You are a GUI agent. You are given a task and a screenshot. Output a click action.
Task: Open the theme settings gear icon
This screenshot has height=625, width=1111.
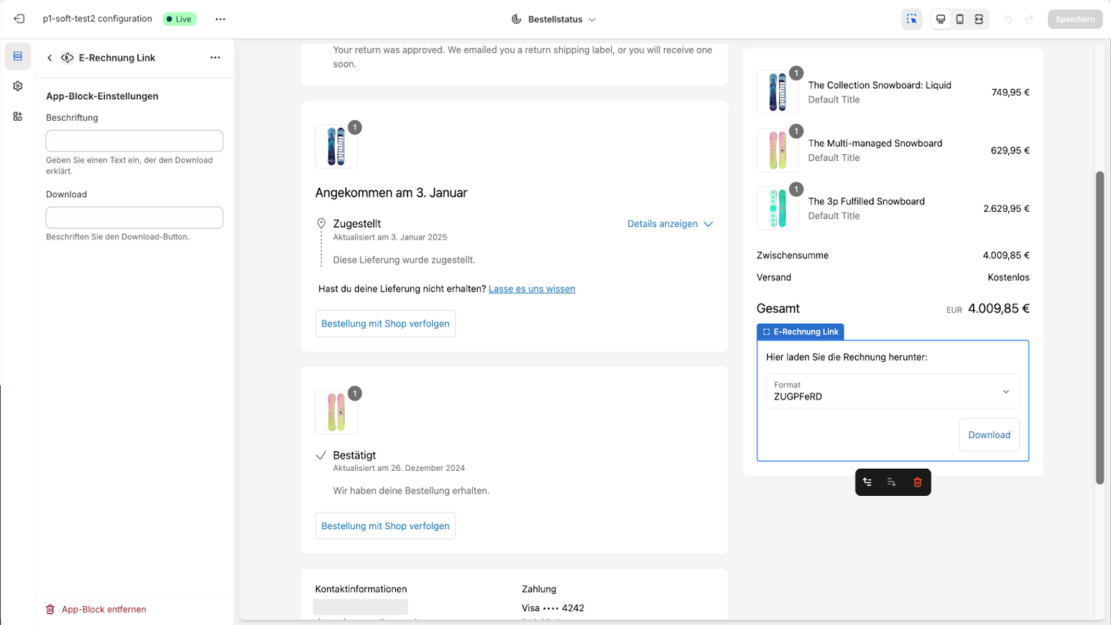tap(17, 85)
